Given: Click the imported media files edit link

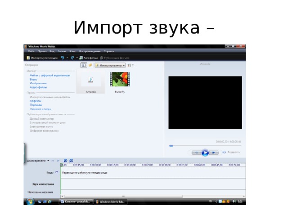Looking at the screenshot, I should click(50, 97).
